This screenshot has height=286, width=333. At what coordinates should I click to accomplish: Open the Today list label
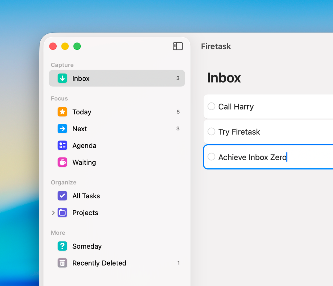tap(82, 112)
